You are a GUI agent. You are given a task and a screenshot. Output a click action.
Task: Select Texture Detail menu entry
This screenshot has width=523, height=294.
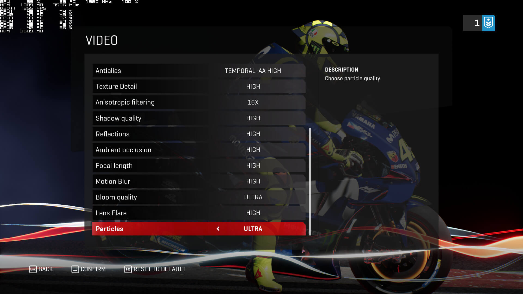tap(199, 86)
